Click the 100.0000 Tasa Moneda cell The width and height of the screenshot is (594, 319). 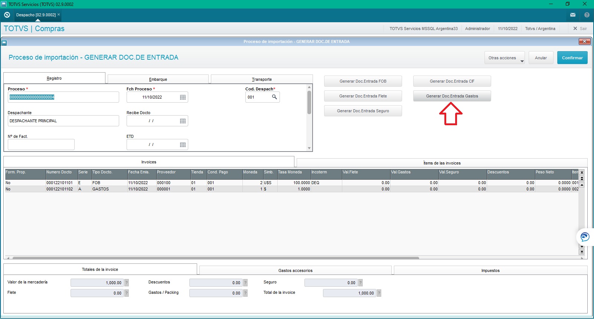coord(294,183)
